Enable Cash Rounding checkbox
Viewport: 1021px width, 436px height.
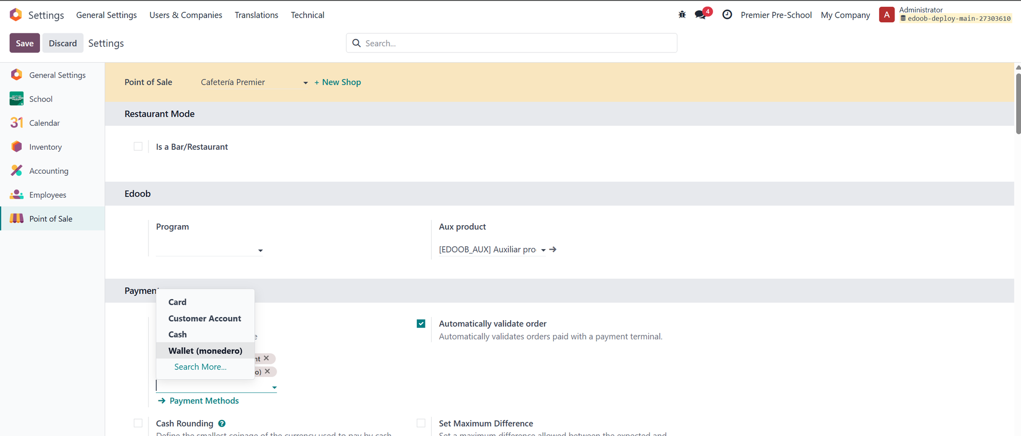point(138,423)
